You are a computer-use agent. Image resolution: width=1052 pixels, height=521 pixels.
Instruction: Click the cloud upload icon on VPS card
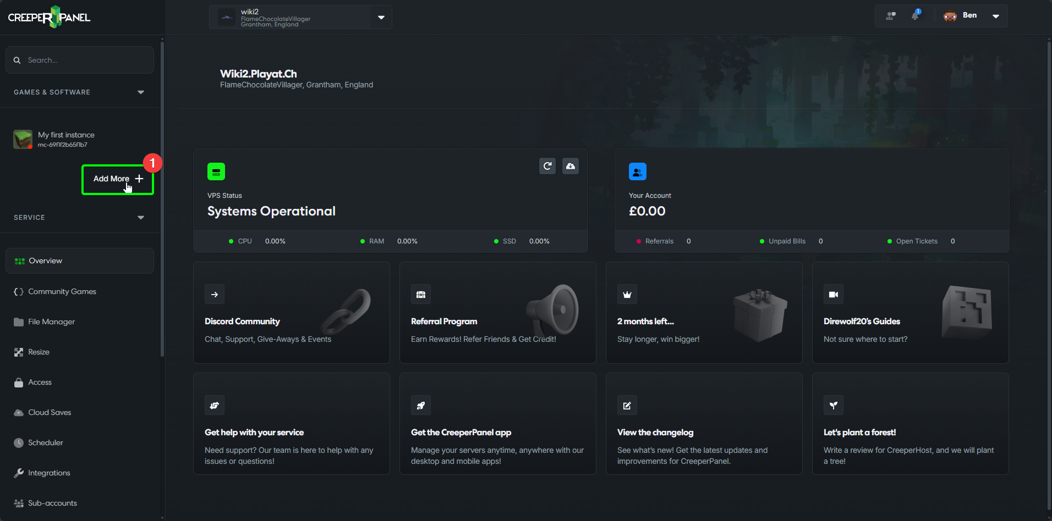click(571, 166)
